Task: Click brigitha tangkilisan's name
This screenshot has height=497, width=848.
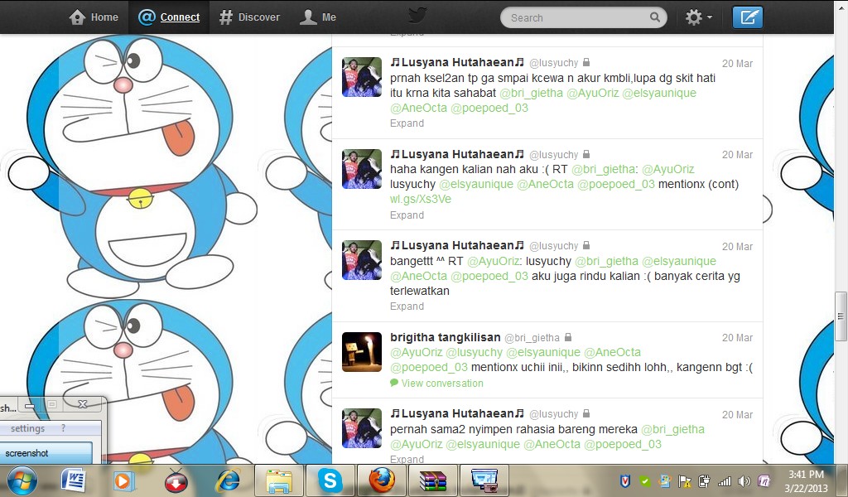Action: [x=445, y=337]
